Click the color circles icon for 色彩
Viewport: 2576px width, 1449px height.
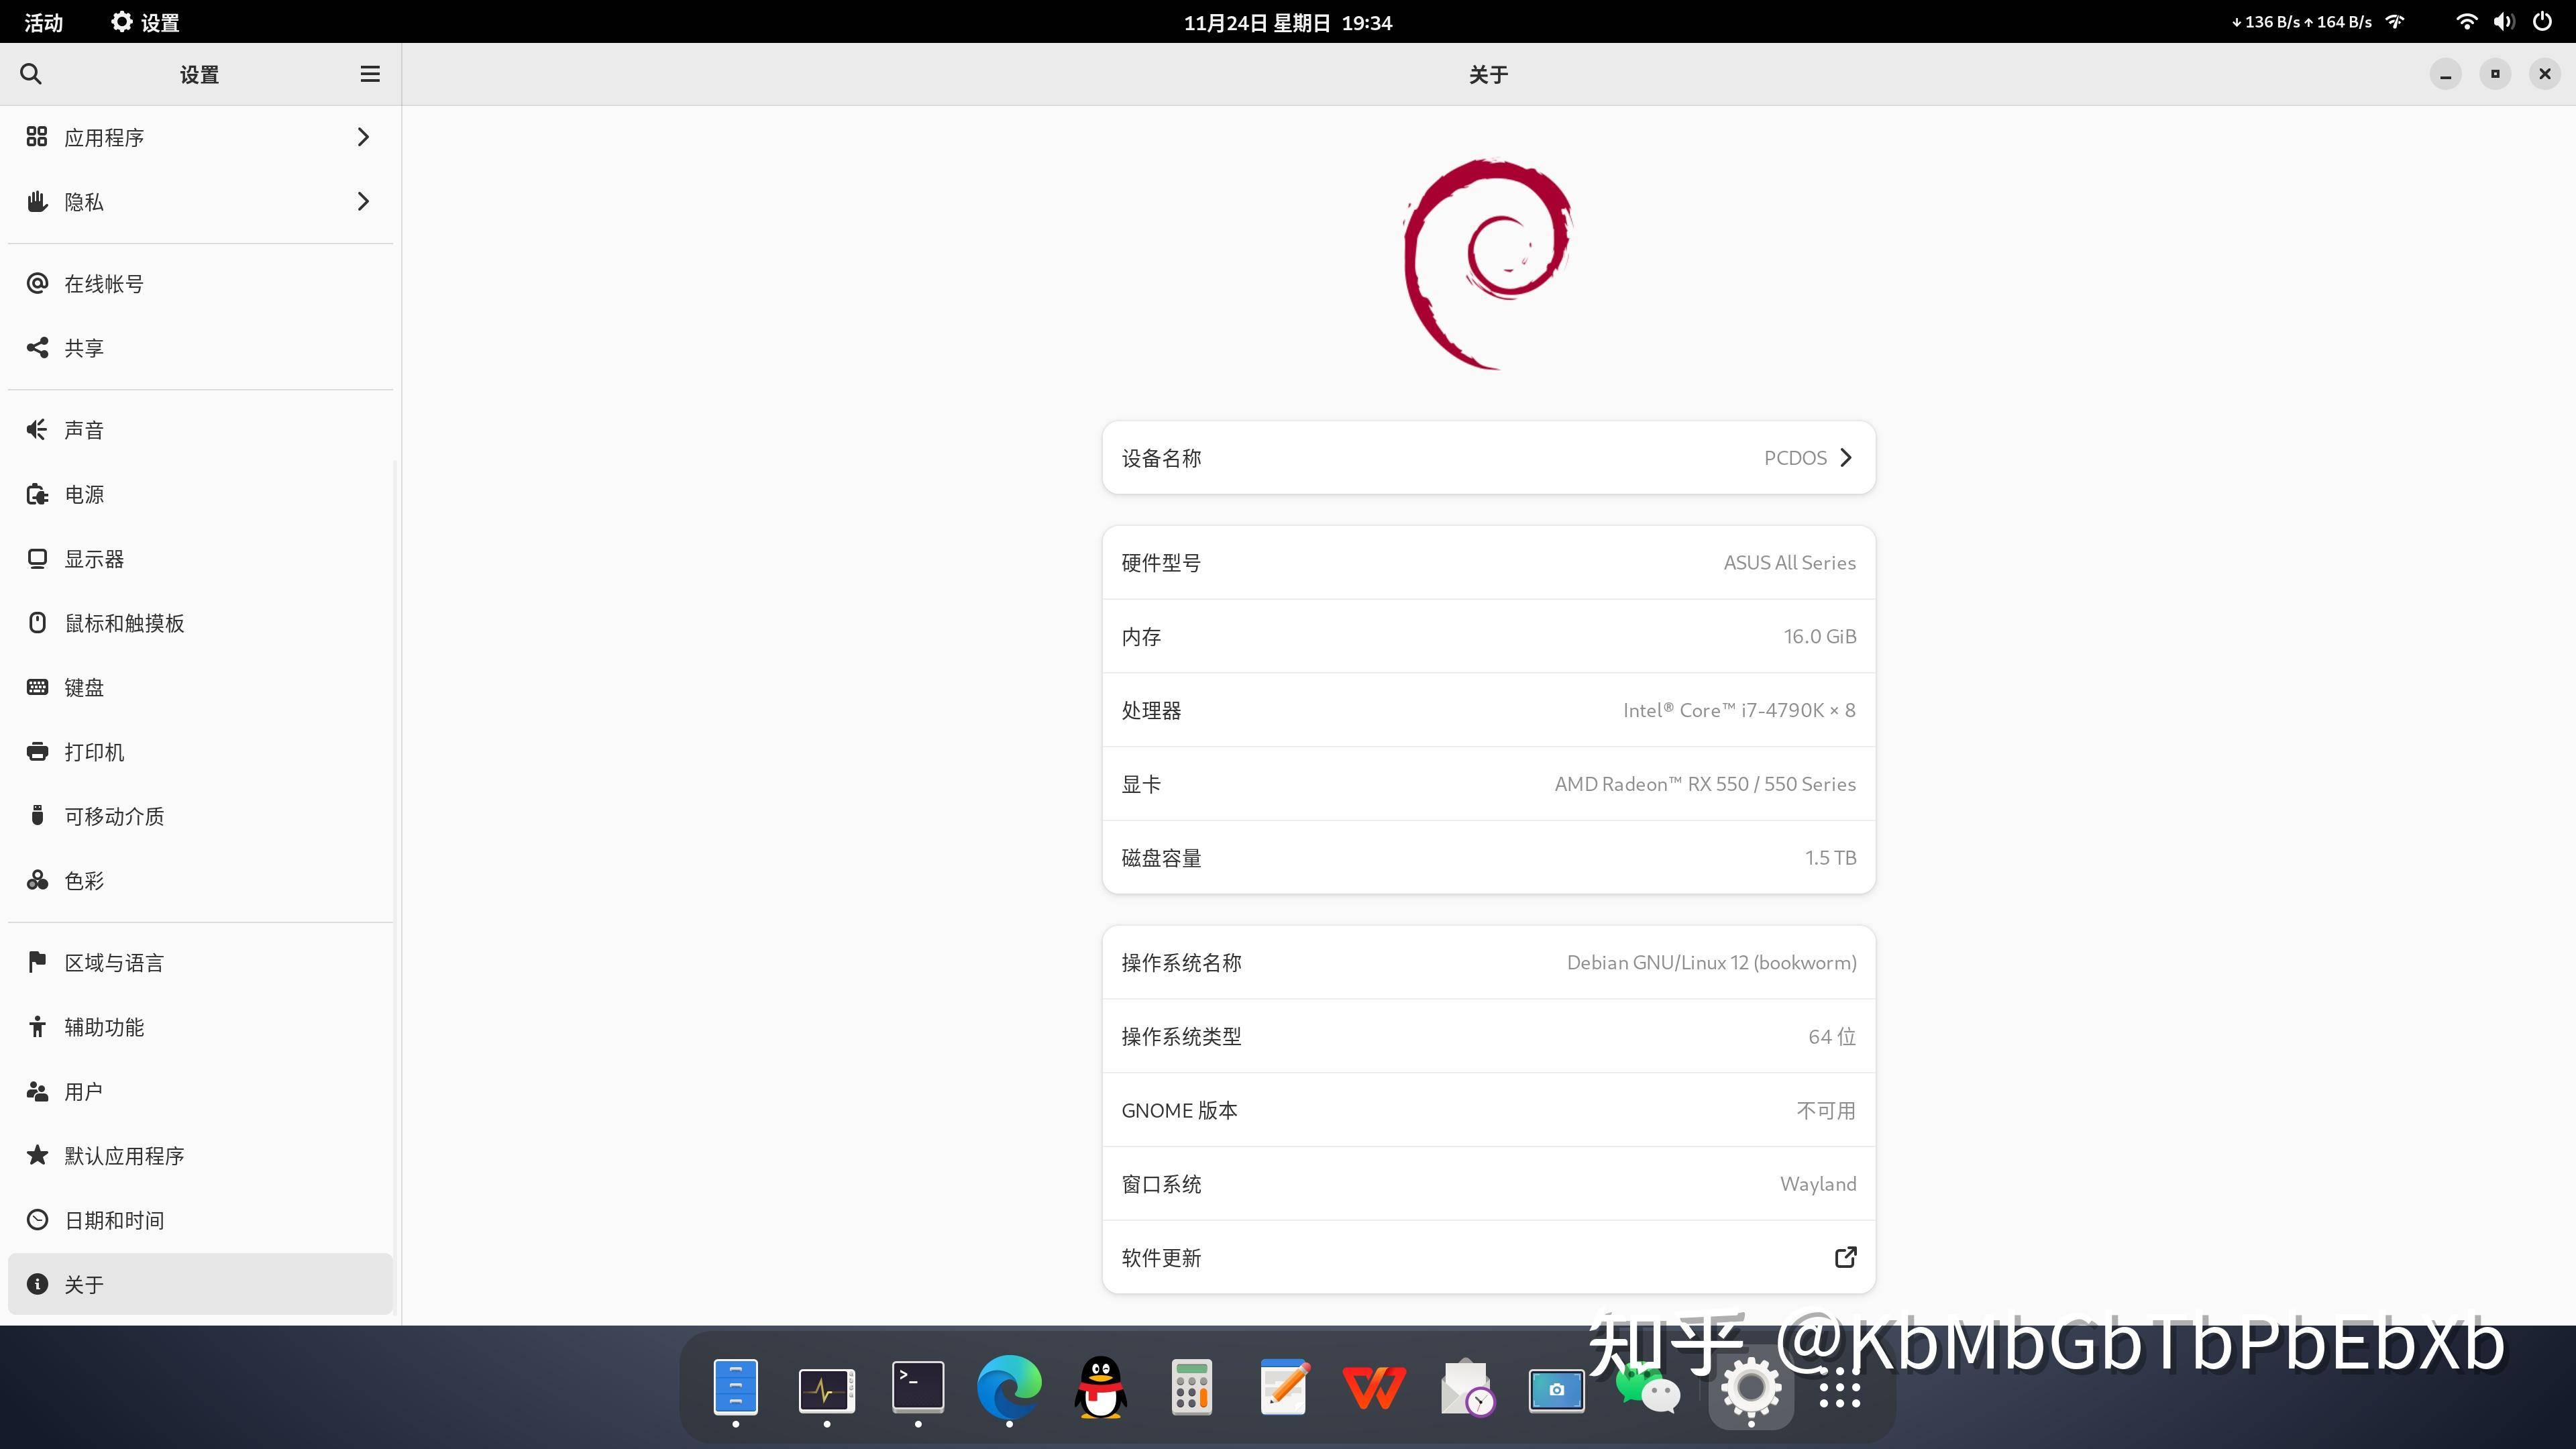tap(37, 881)
